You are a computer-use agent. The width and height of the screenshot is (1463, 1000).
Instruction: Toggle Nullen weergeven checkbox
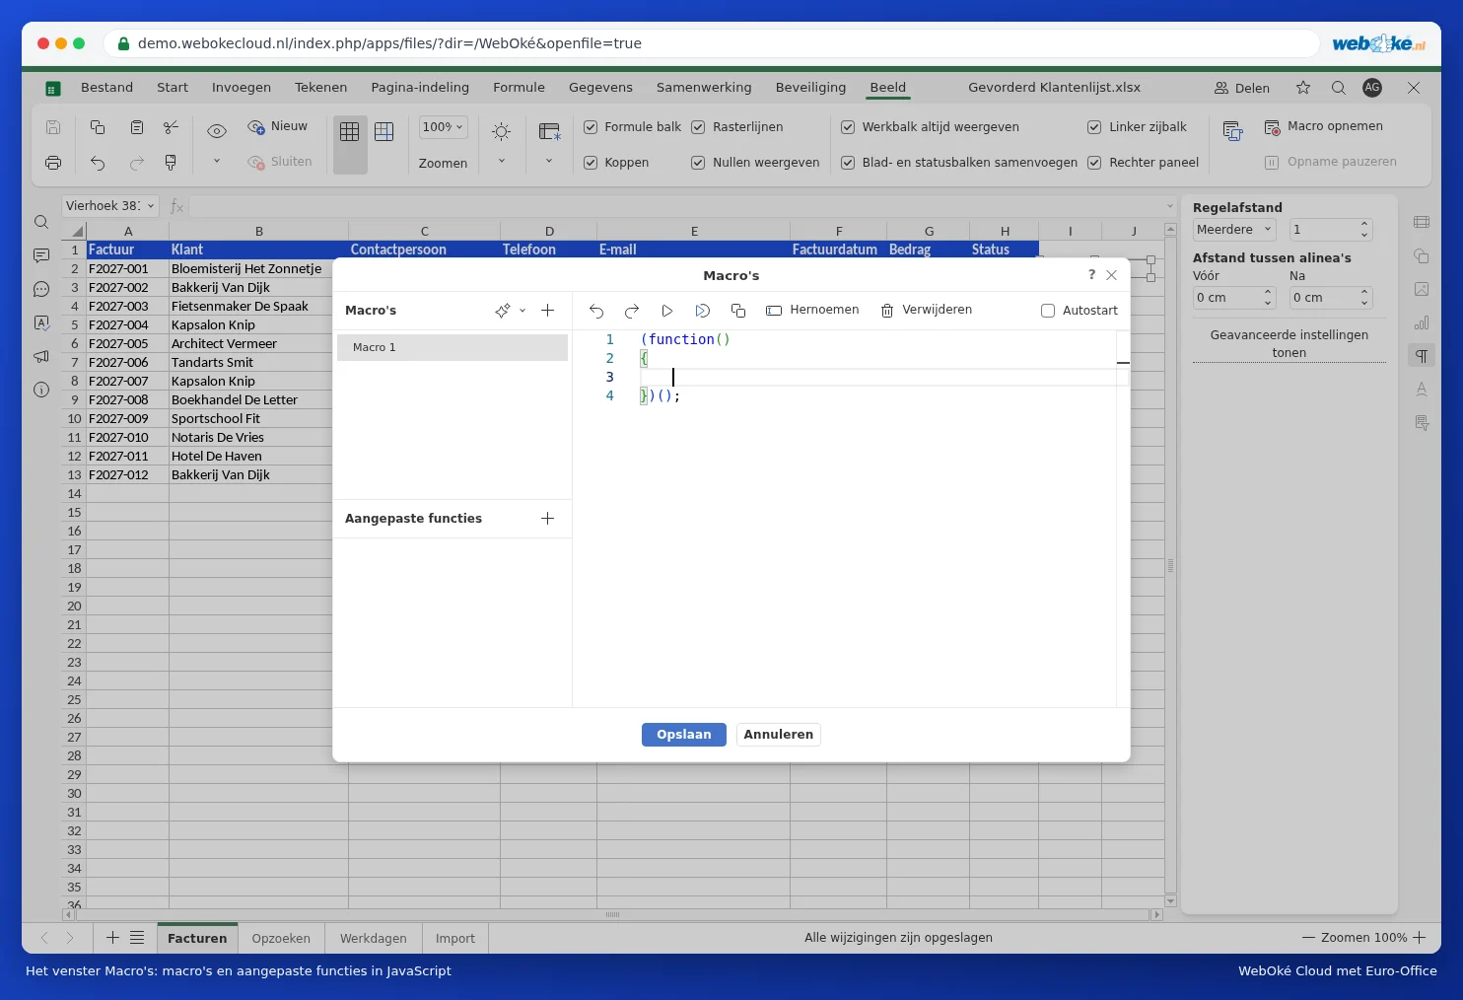(698, 163)
